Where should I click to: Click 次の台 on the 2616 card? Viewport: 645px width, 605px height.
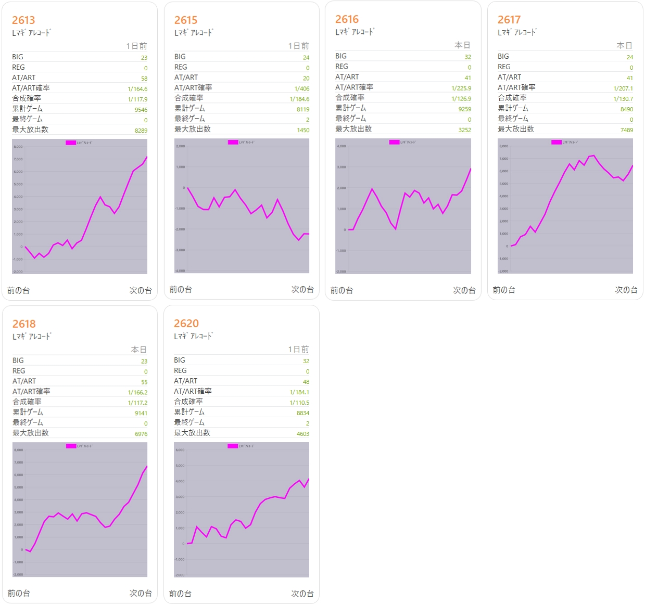464,290
